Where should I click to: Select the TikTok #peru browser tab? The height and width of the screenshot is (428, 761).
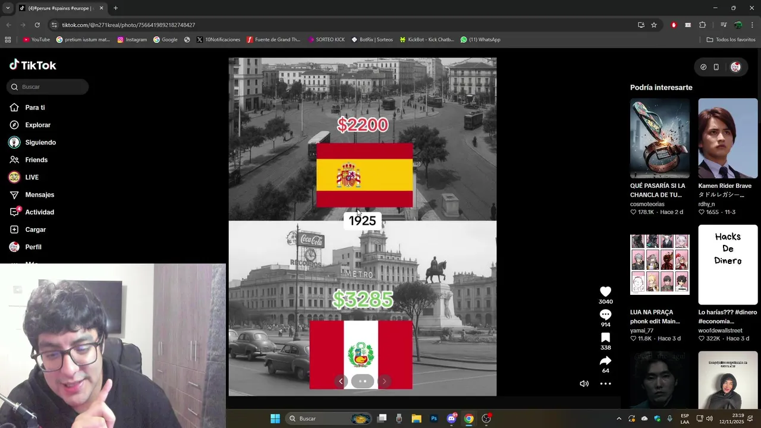(61, 8)
